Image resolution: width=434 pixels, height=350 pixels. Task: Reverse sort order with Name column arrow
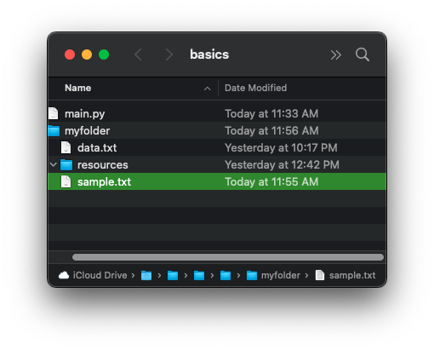tap(208, 89)
